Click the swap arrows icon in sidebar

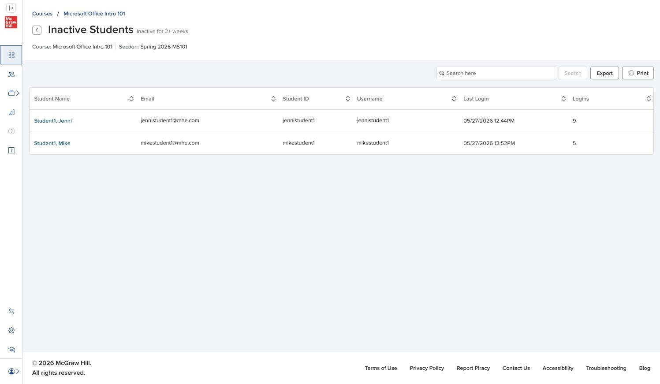[11, 311]
